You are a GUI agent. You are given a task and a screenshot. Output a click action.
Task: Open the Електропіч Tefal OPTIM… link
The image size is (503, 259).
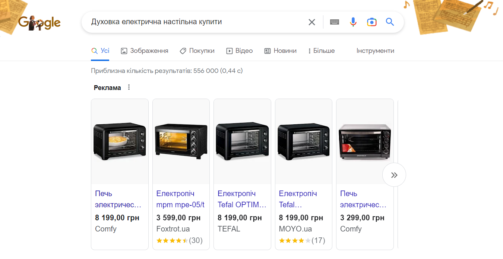[x=242, y=199]
